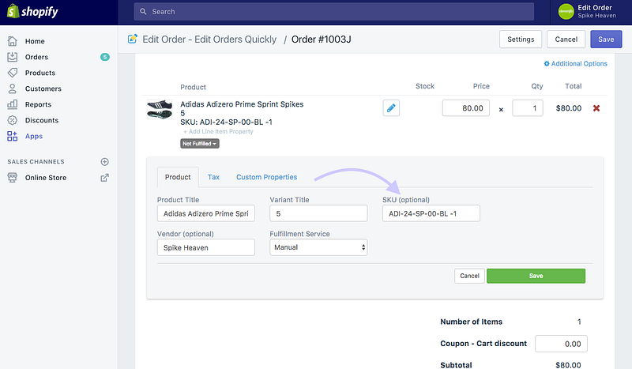Open Online Store channel
Screen dimensions: 632x369
pyautogui.click(x=46, y=178)
